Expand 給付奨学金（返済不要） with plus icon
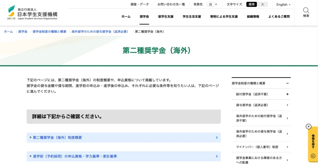The height and width of the screenshot is (166, 318). (x=288, y=94)
